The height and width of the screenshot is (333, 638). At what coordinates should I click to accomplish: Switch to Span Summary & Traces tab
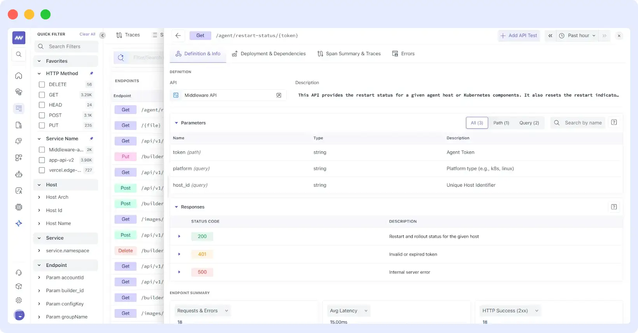[x=349, y=54]
